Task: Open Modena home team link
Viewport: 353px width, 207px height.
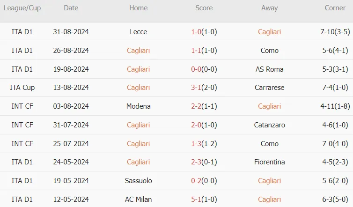Action: pyautogui.click(x=138, y=106)
